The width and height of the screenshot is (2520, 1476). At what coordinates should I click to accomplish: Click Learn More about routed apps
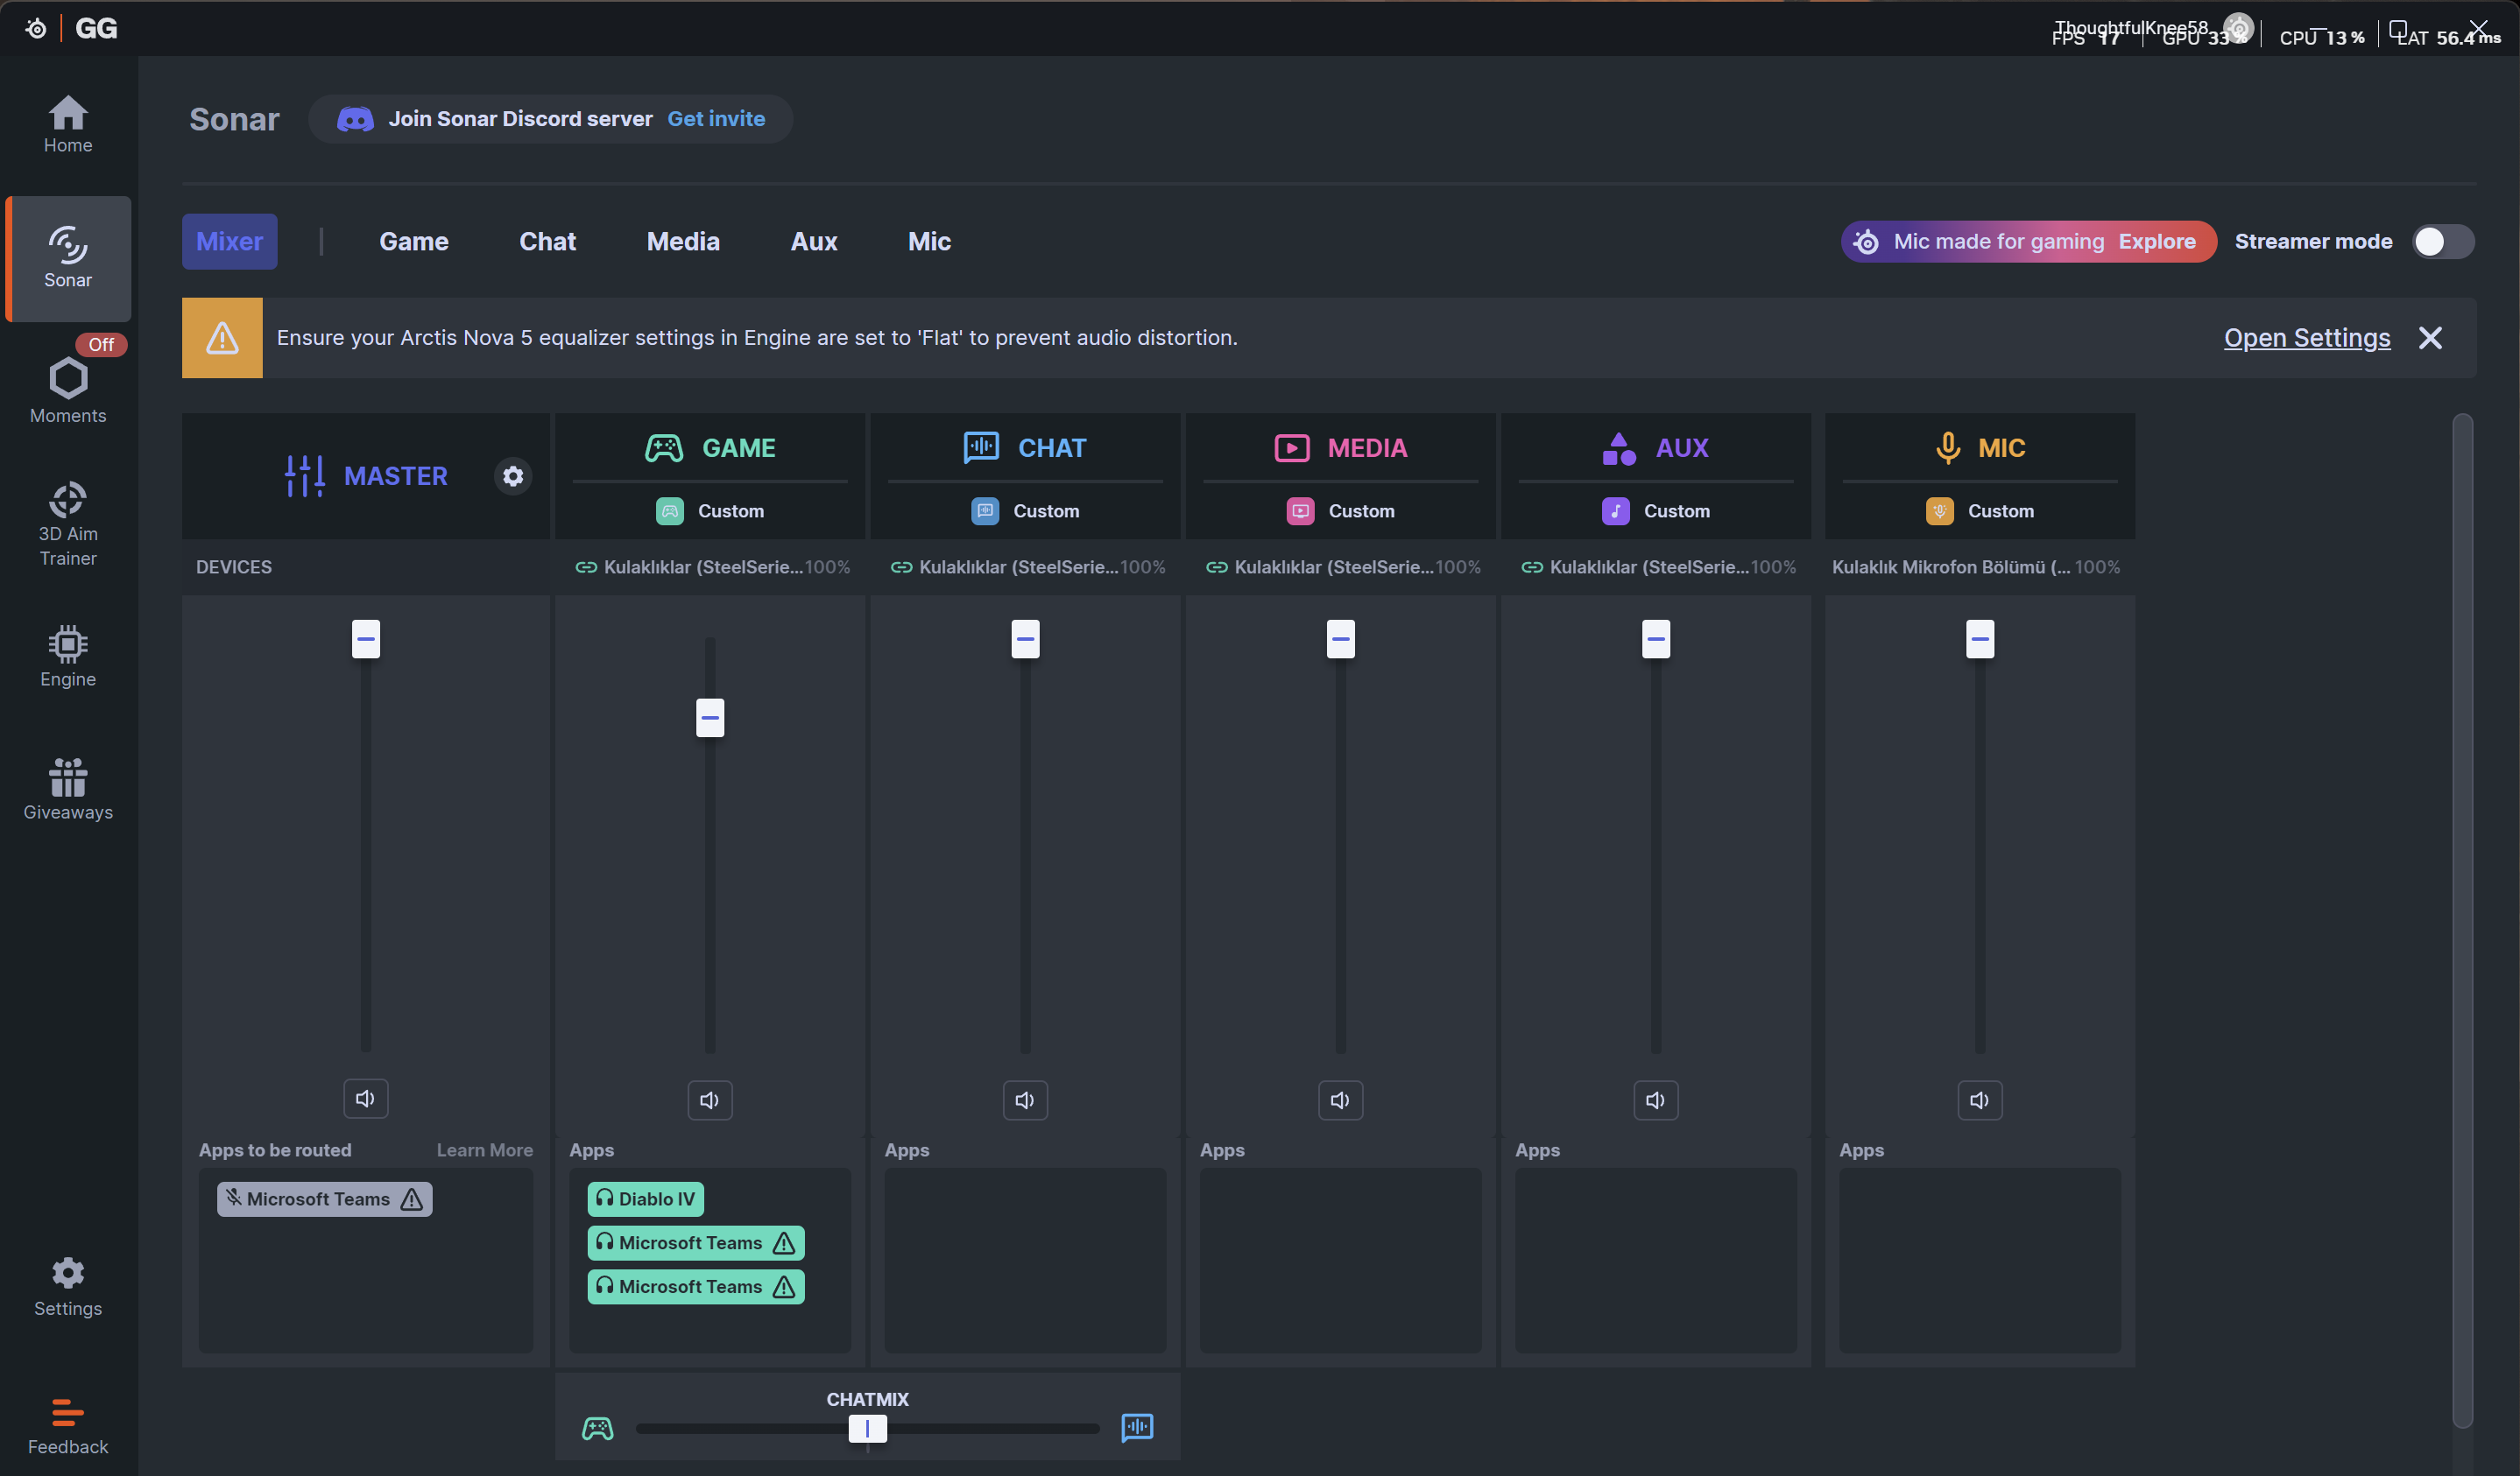point(485,1150)
